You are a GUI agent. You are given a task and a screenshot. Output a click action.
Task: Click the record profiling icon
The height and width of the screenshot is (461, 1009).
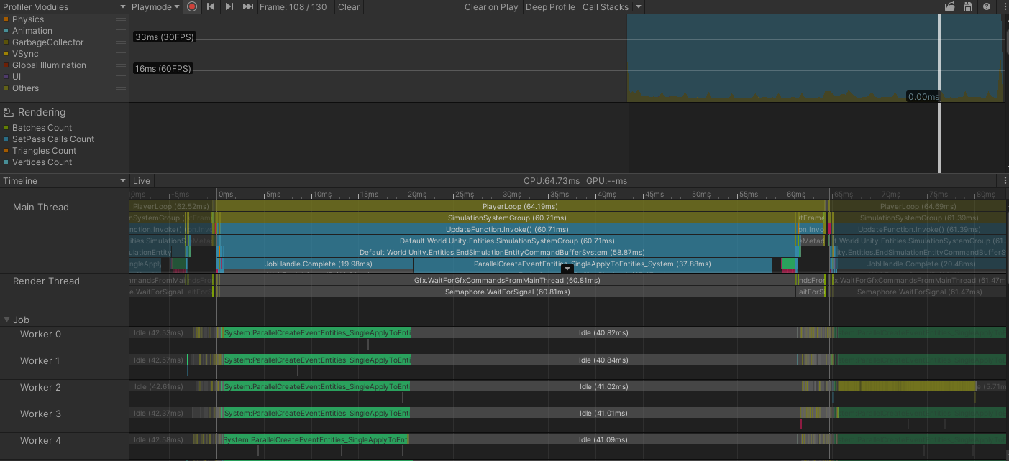pyautogui.click(x=191, y=6)
